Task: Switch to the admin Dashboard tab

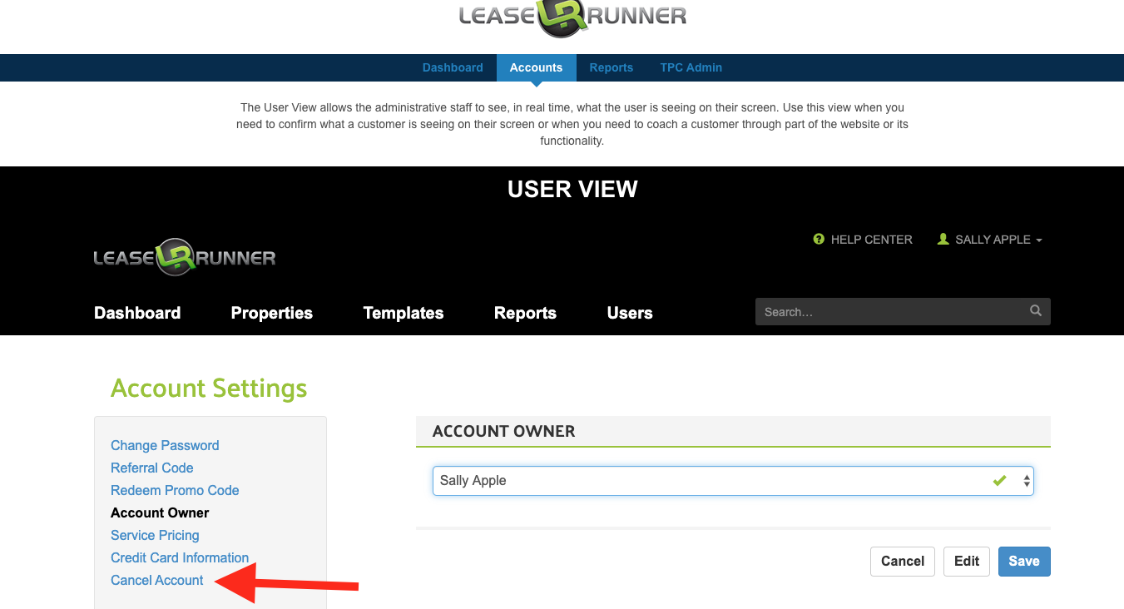Action: [453, 67]
